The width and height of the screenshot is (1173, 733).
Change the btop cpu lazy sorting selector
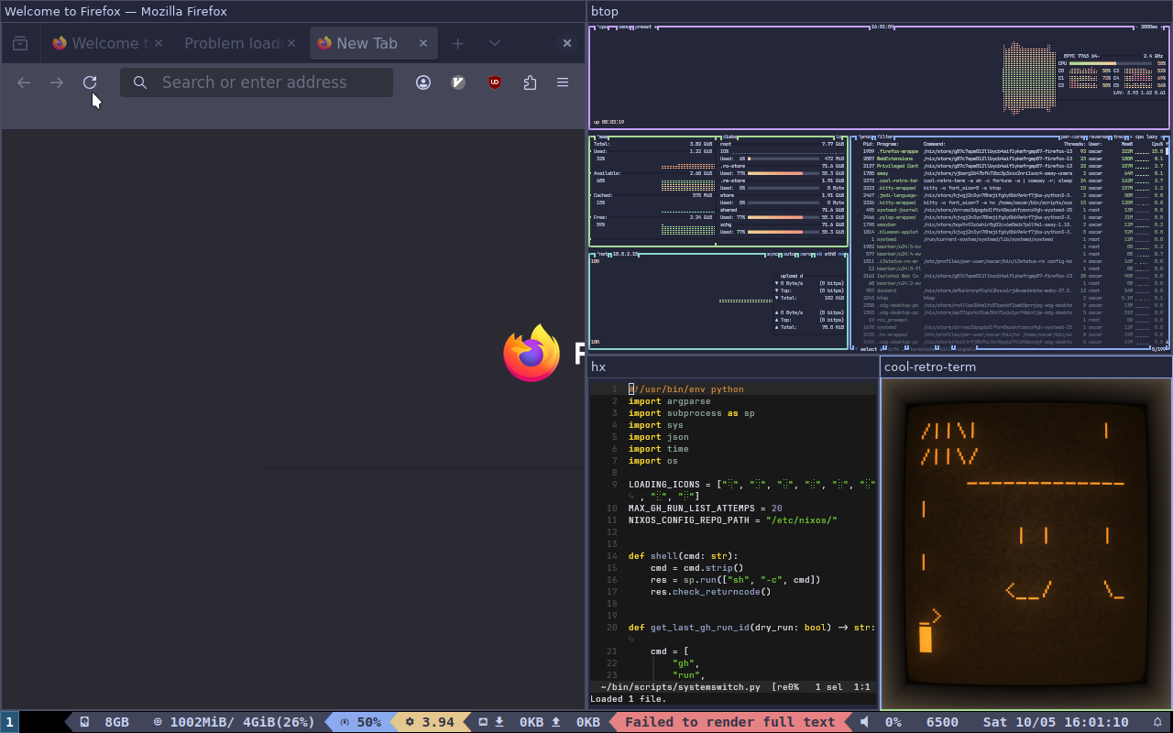(x=1146, y=137)
